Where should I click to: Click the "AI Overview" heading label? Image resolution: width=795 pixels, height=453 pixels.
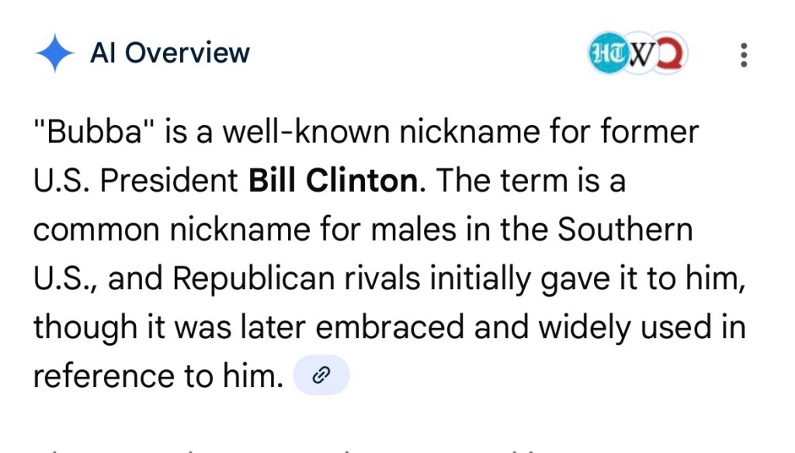(x=170, y=54)
